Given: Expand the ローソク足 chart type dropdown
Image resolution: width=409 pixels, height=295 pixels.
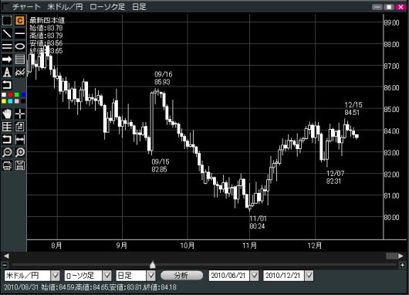Looking at the screenshot, I should pyautogui.click(x=106, y=276).
